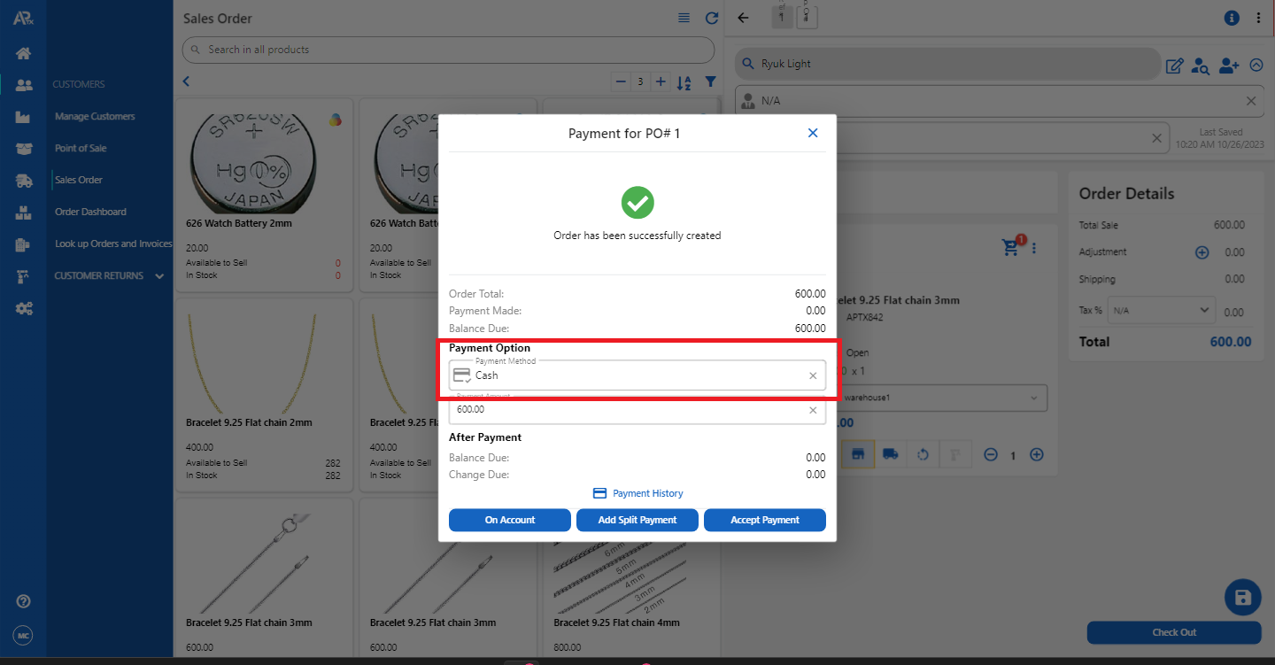Open the Tax % dropdown
The image size is (1275, 665).
(1160, 311)
